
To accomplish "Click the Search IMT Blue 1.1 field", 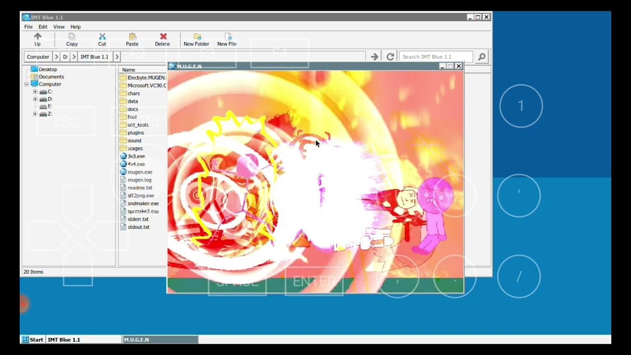I will click(x=436, y=57).
